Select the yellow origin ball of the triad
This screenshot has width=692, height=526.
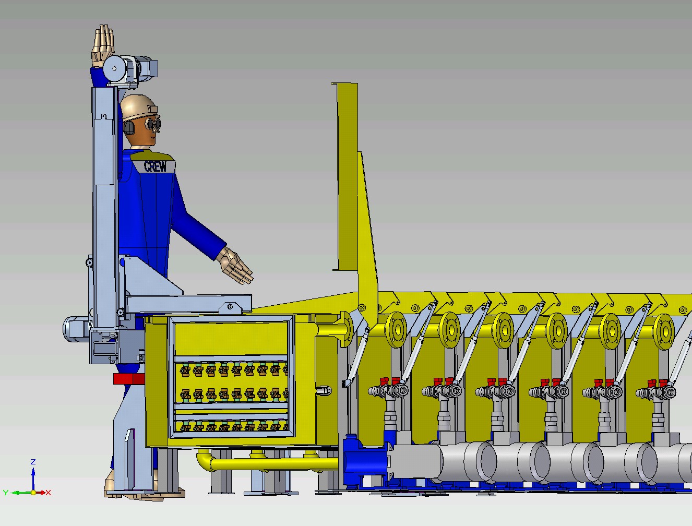(33, 492)
